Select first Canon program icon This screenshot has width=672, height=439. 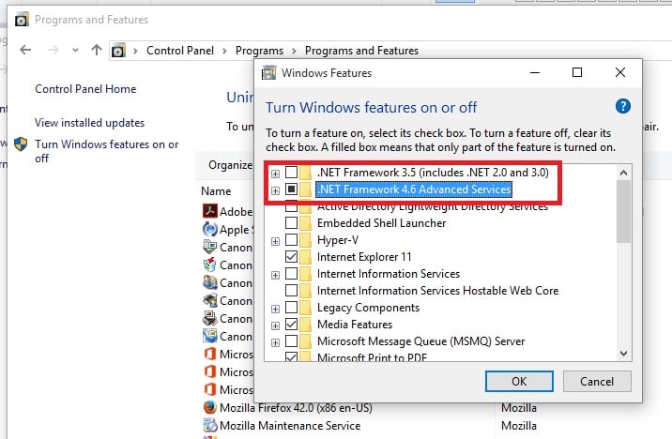click(209, 247)
